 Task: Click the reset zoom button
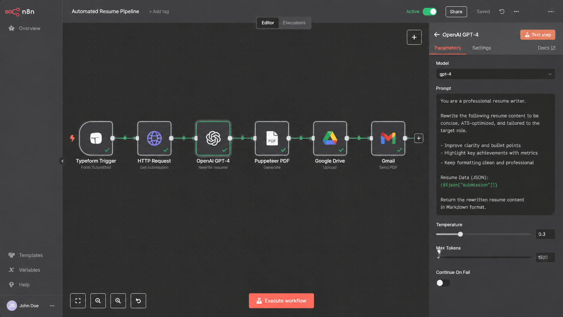point(138,301)
